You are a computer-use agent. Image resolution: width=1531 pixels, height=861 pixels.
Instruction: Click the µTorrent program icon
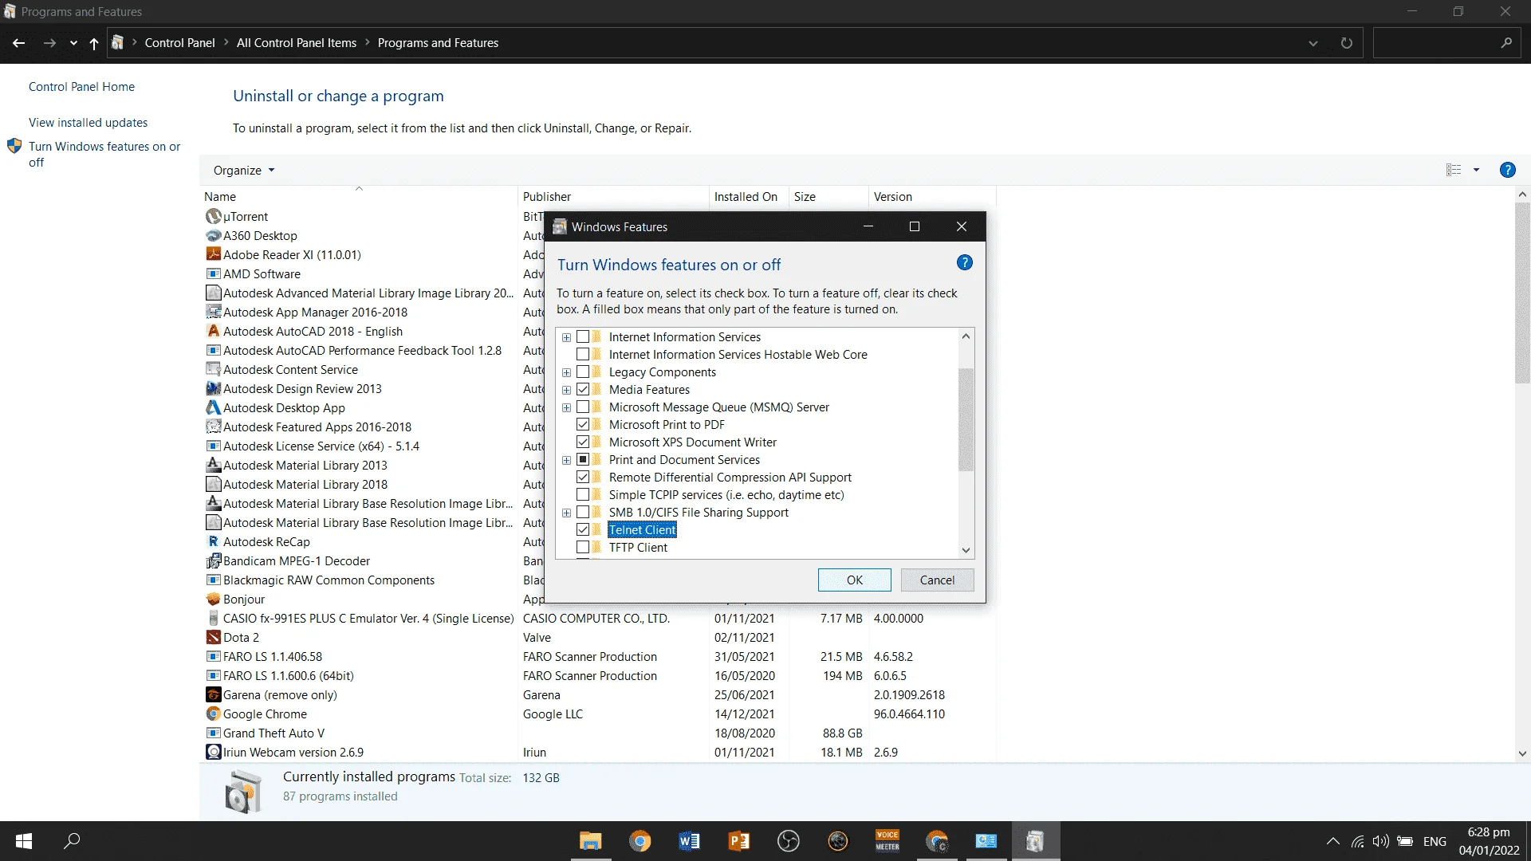(213, 216)
